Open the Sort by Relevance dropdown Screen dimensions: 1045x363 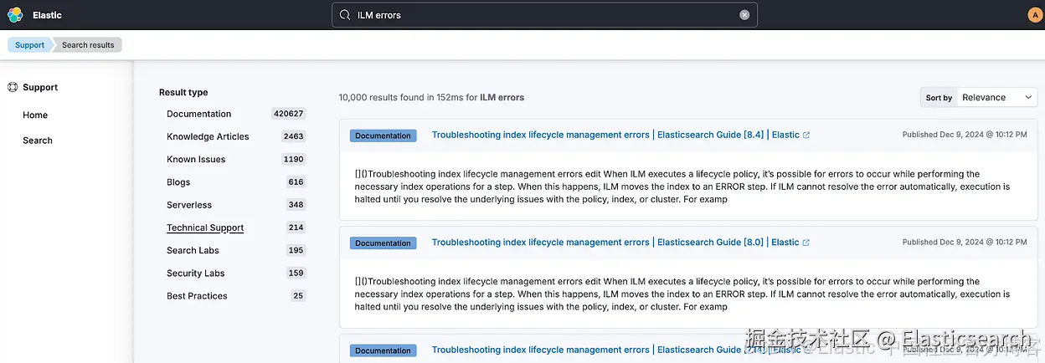tap(979, 98)
